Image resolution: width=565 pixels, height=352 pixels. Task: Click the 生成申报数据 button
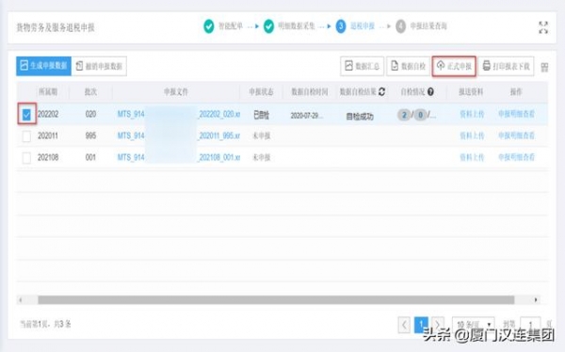[x=43, y=66]
